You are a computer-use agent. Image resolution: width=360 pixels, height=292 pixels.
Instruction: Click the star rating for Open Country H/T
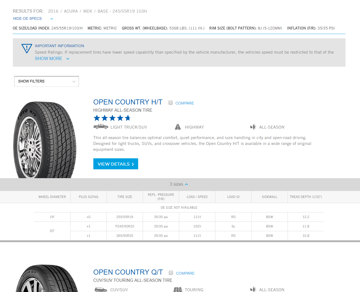pyautogui.click(x=112, y=118)
